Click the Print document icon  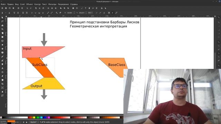(13, 8)
